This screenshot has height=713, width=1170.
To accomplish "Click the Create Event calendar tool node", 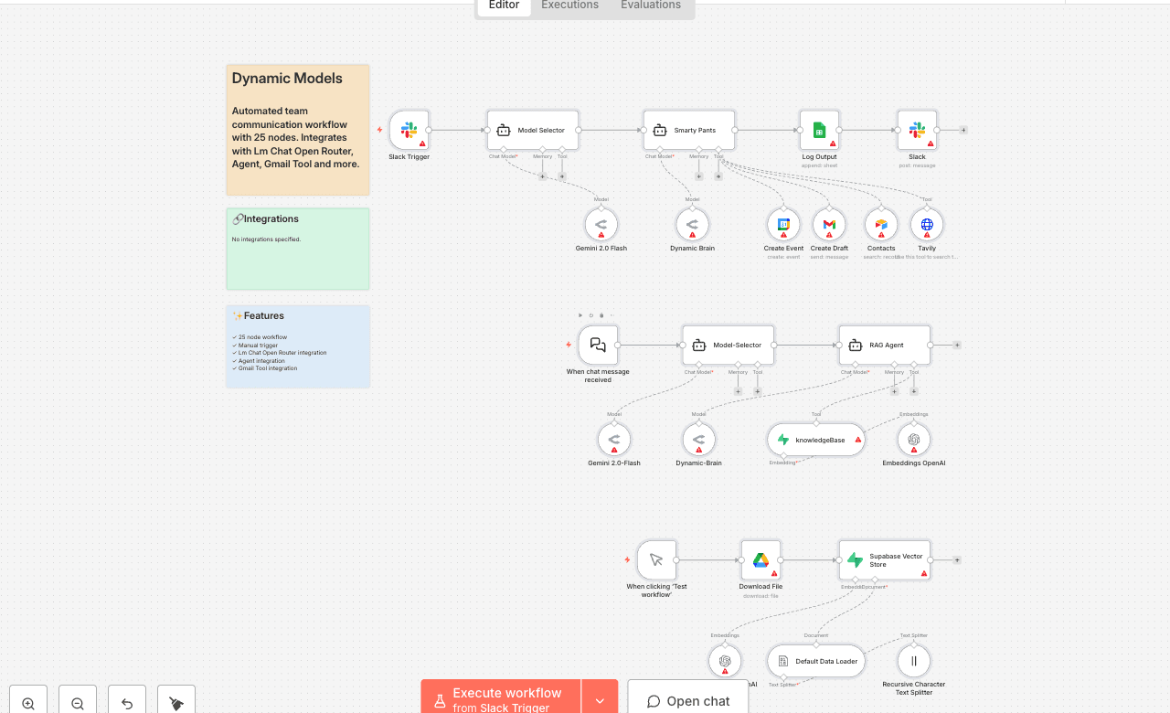I will click(x=782, y=225).
